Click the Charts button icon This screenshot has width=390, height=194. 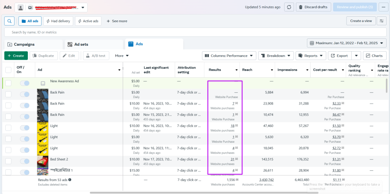pos(368,56)
